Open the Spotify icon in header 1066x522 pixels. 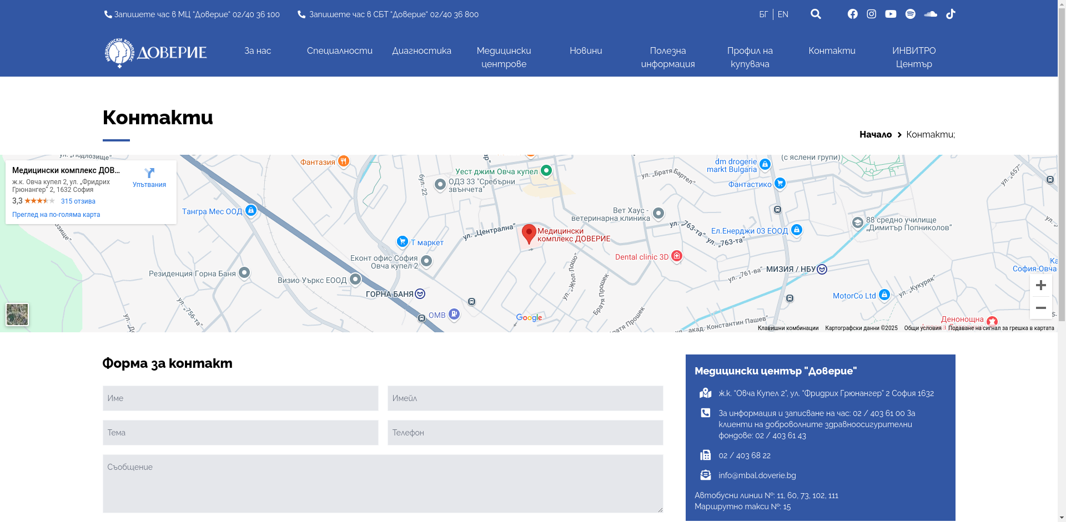point(910,14)
